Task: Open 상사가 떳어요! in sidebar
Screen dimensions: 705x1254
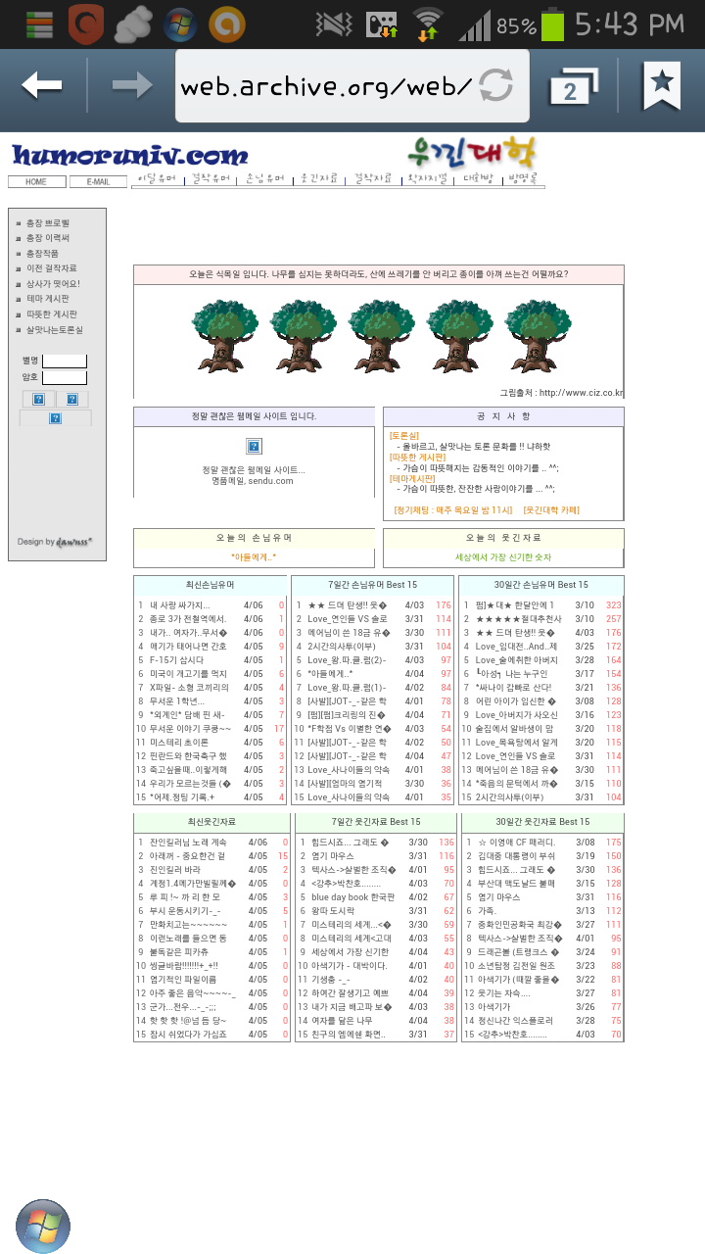Action: 53,284
